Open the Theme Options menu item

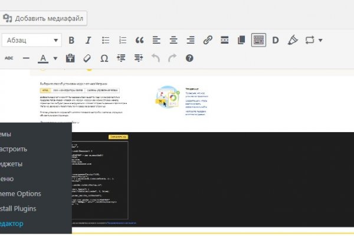(x=21, y=194)
